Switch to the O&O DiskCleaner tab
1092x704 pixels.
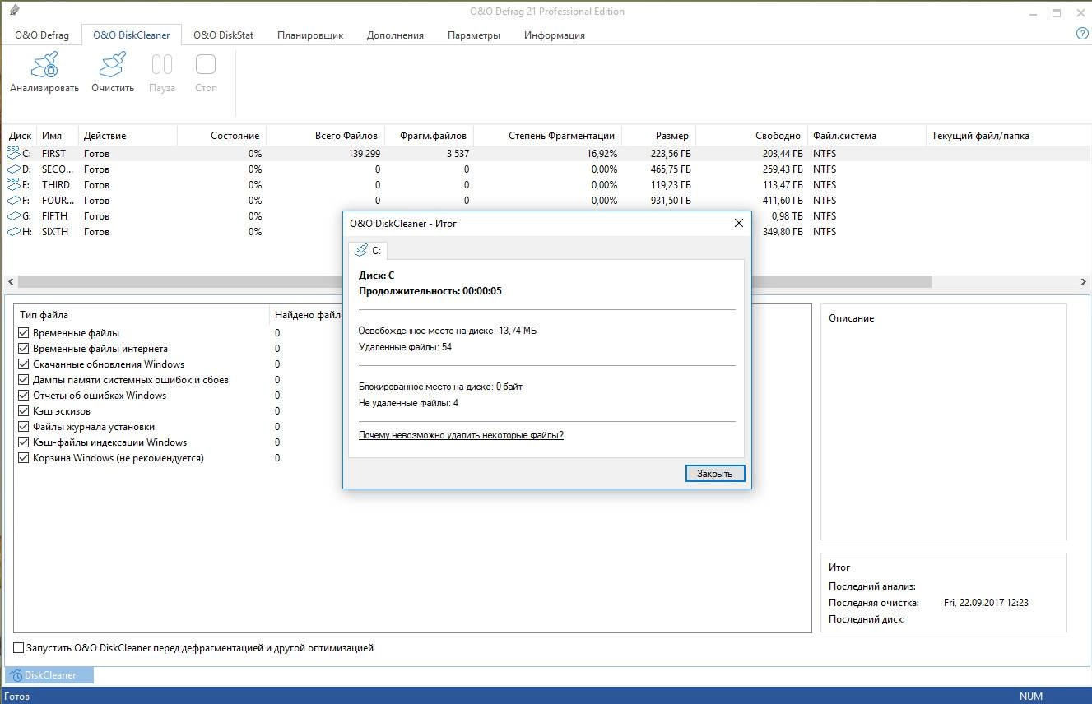tap(132, 35)
